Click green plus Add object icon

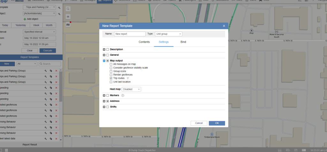tap(25, 19)
